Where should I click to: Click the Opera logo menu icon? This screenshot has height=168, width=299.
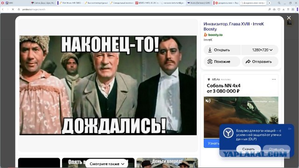2,3
